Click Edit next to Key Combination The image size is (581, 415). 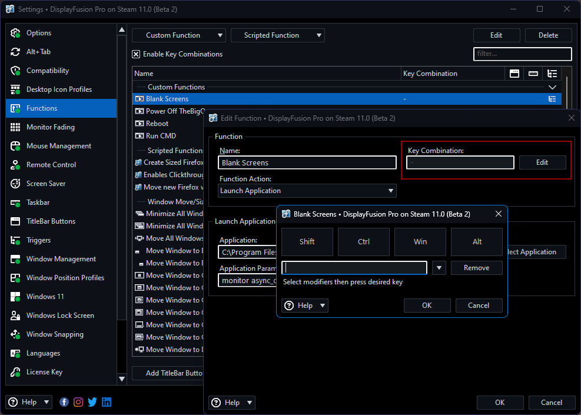coord(542,162)
